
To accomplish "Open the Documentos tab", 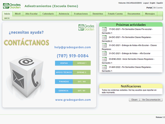I will pos(134,14).
